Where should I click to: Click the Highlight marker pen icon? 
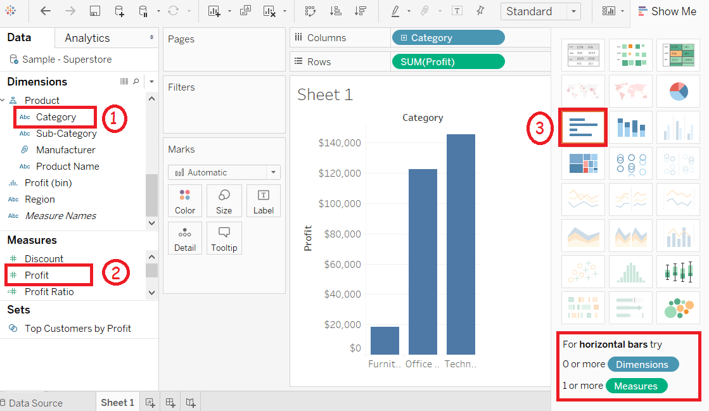395,11
